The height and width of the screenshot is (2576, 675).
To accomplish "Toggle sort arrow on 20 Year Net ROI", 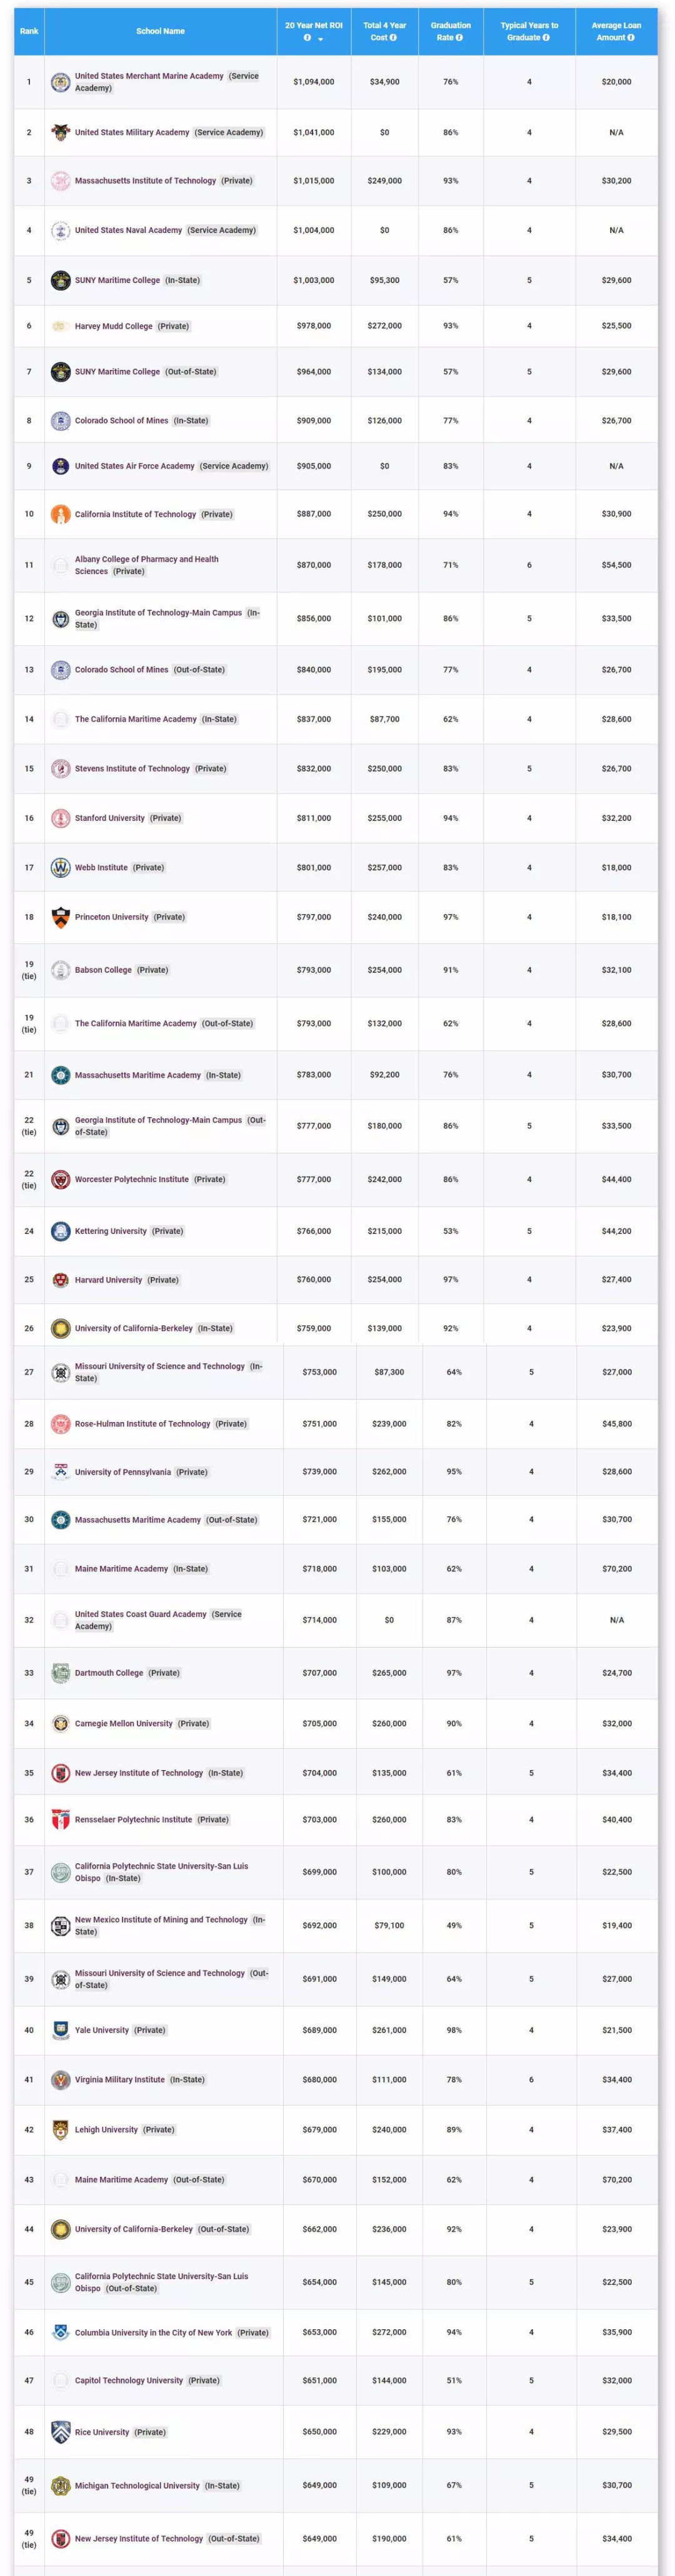I will click(x=321, y=39).
